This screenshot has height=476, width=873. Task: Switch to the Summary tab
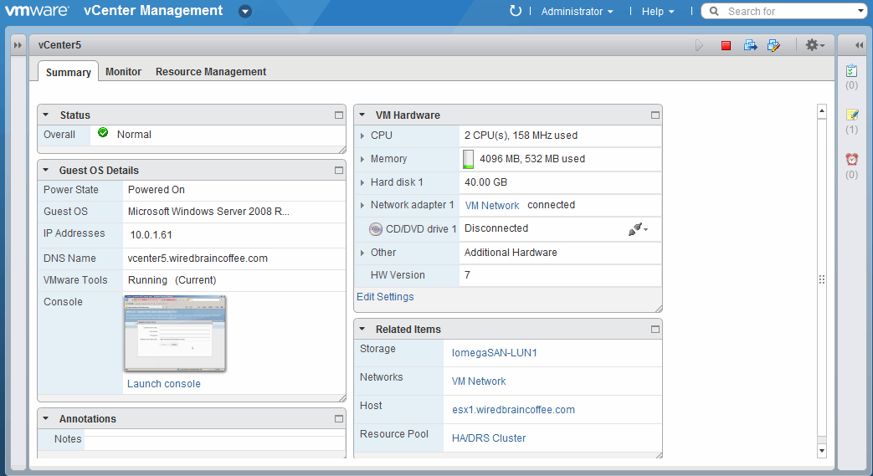pos(69,72)
